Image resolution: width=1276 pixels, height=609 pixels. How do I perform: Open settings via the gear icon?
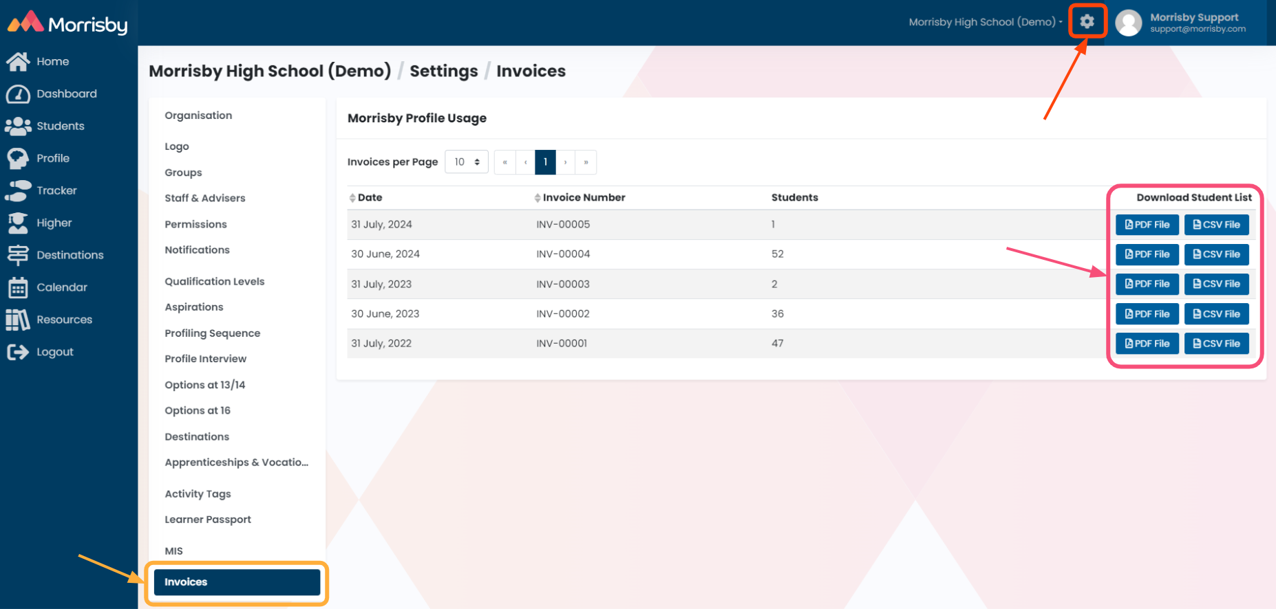click(x=1087, y=21)
